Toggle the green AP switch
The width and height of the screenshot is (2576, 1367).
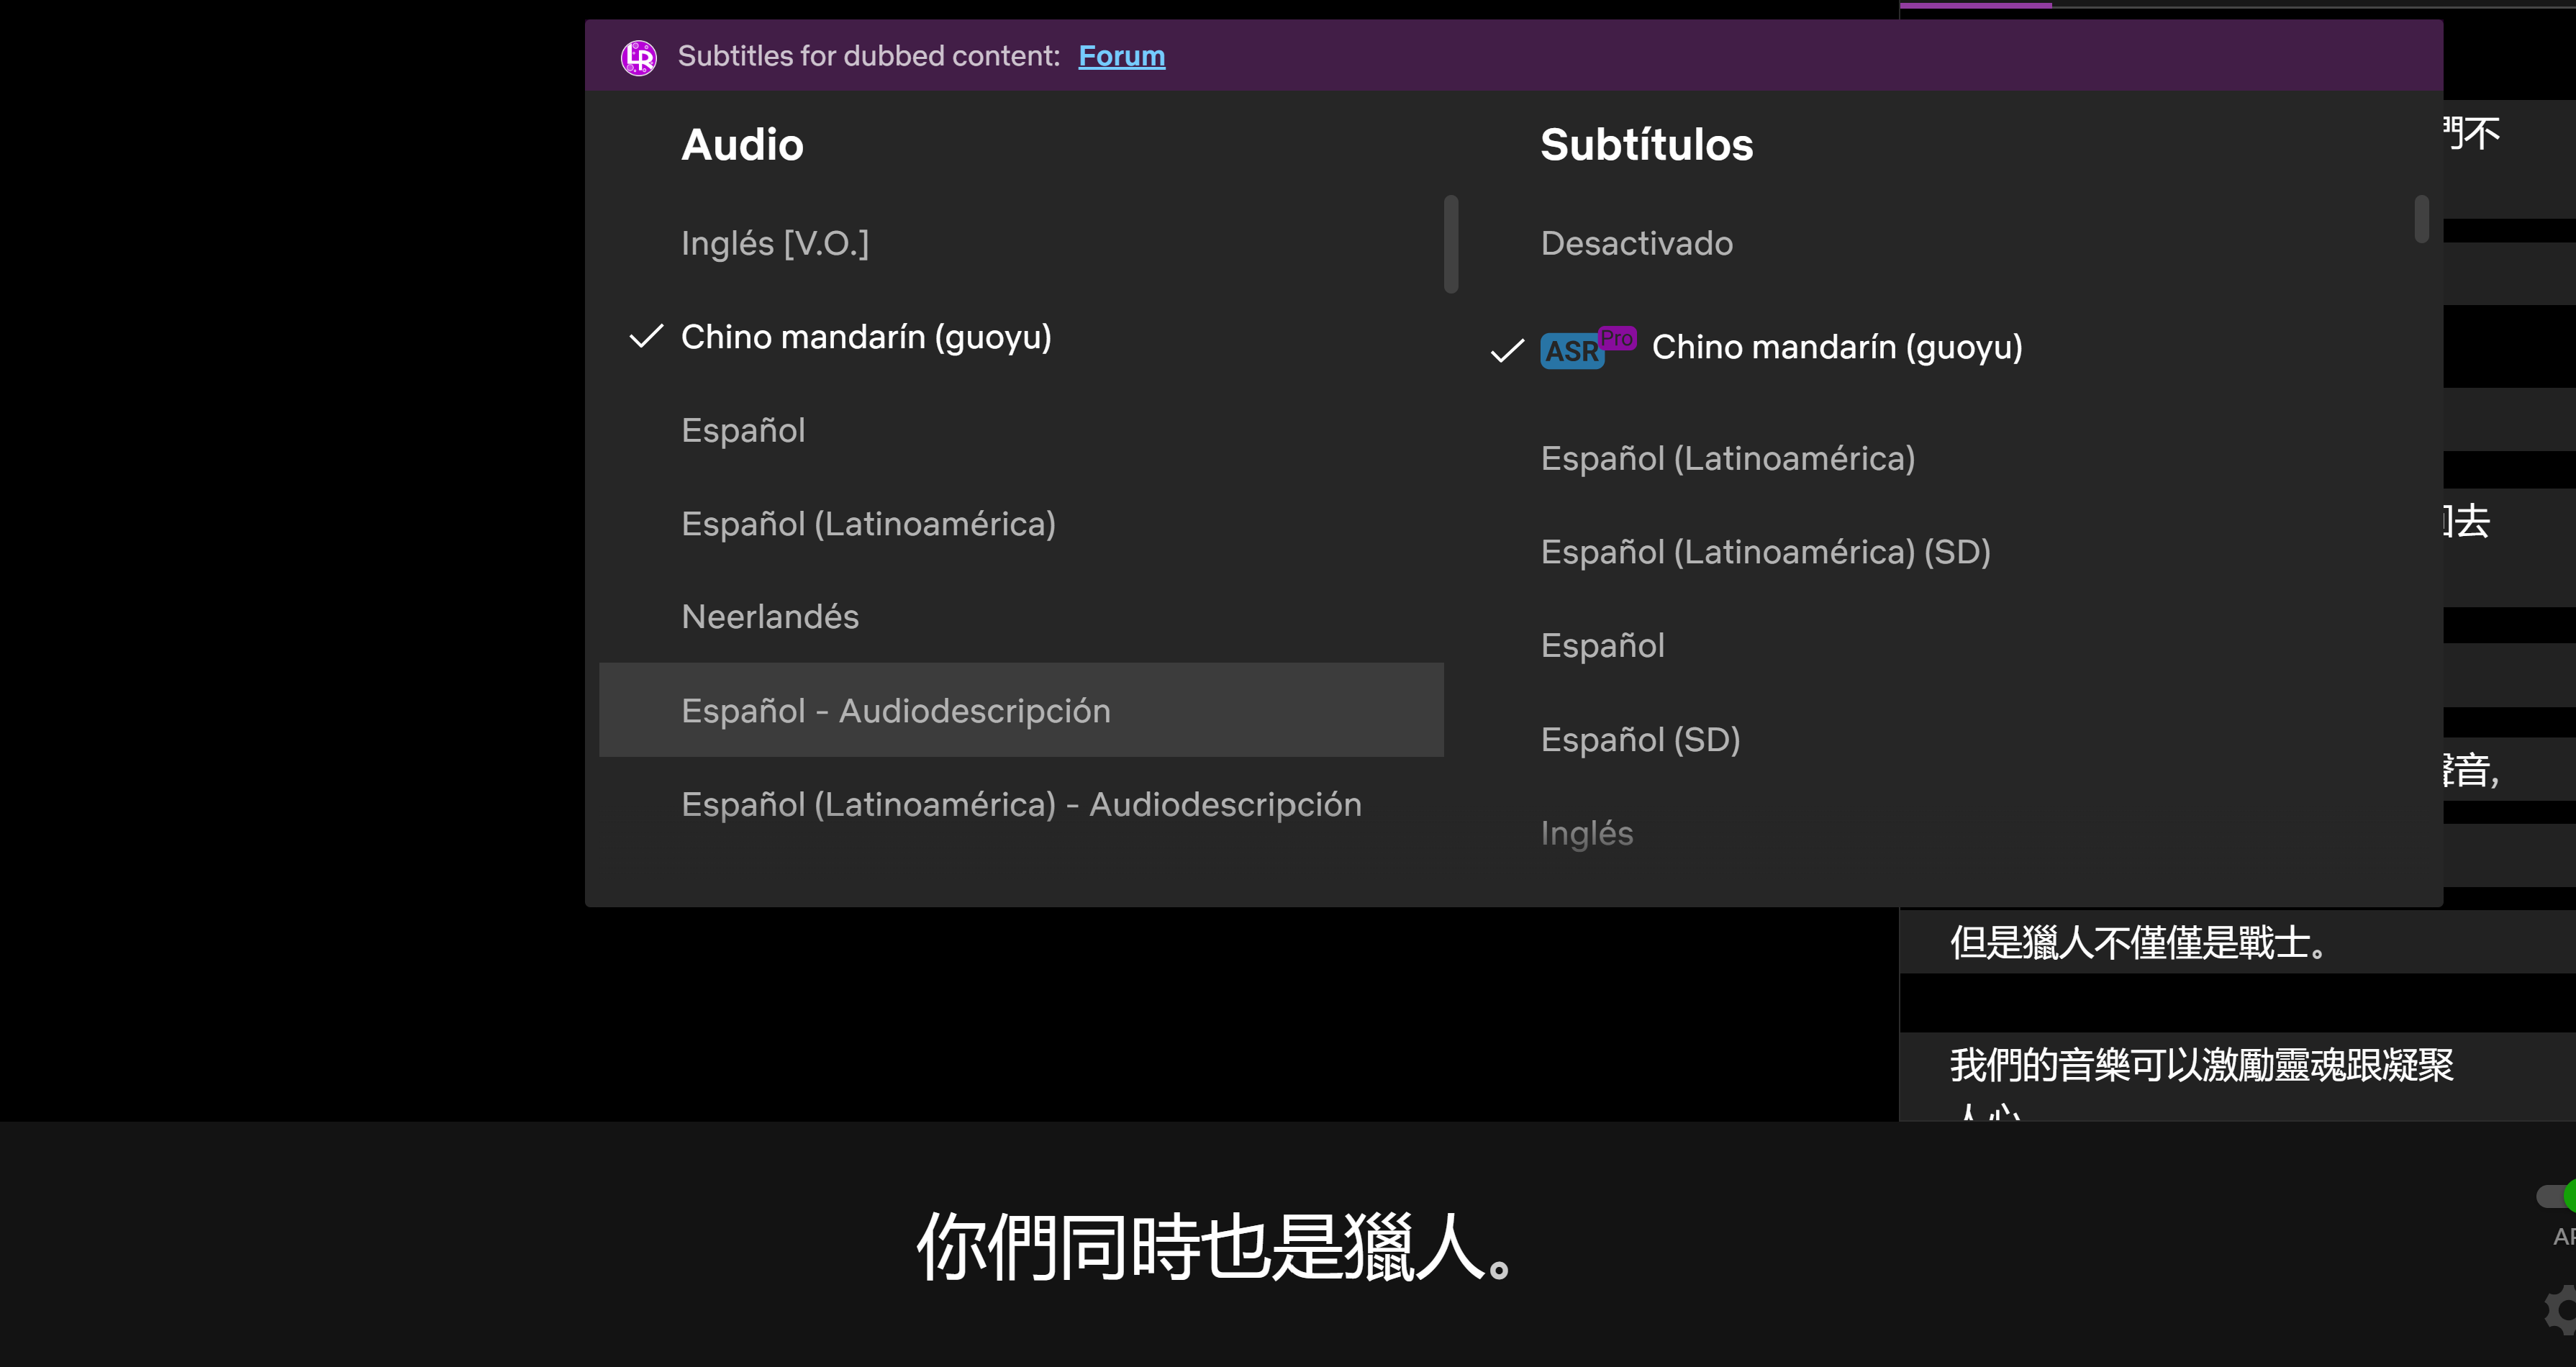[x=2556, y=1196]
